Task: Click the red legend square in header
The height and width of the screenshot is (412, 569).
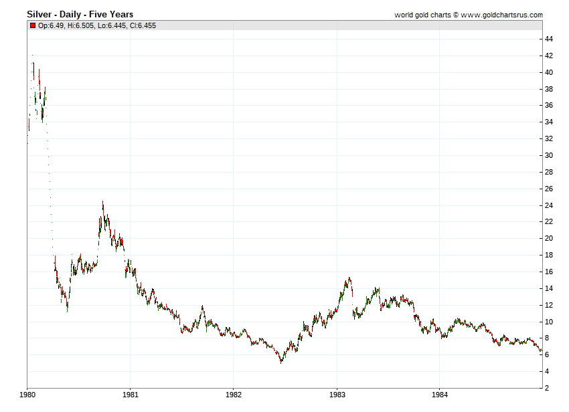Action: (33, 25)
